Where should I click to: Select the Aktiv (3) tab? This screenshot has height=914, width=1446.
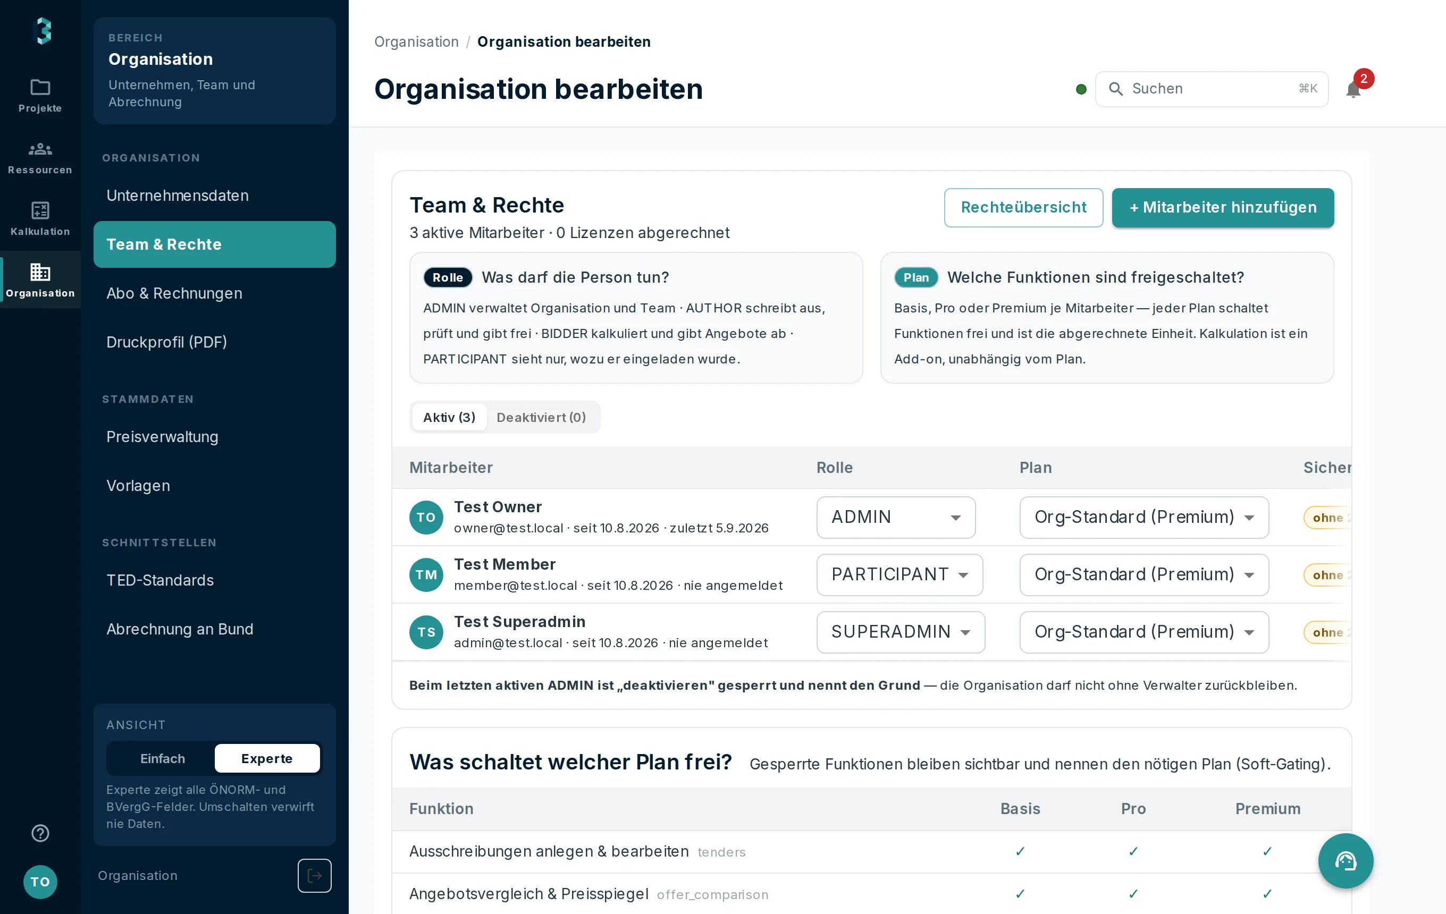449,417
